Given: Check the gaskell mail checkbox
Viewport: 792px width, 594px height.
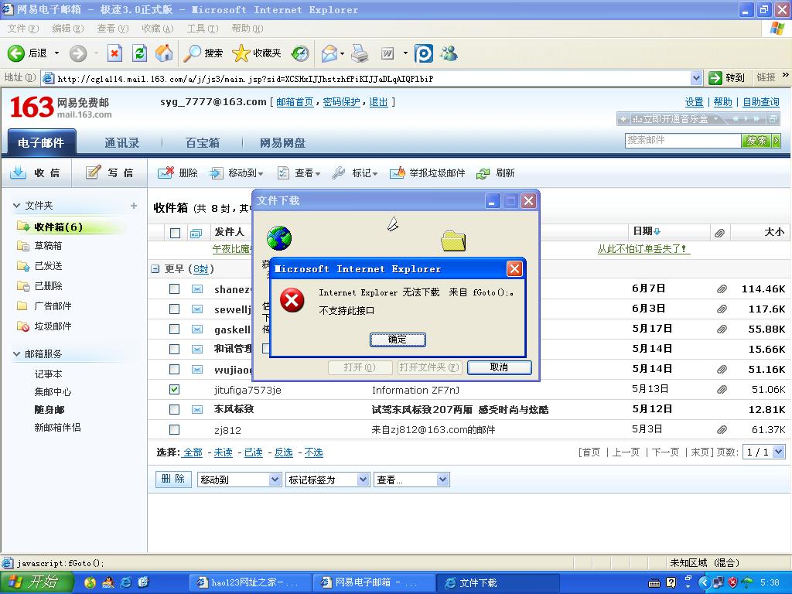Looking at the screenshot, I should click(174, 329).
